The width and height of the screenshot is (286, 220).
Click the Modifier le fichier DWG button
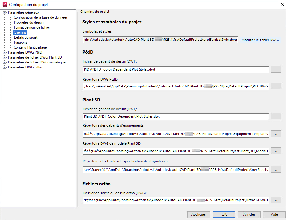coord(261,40)
